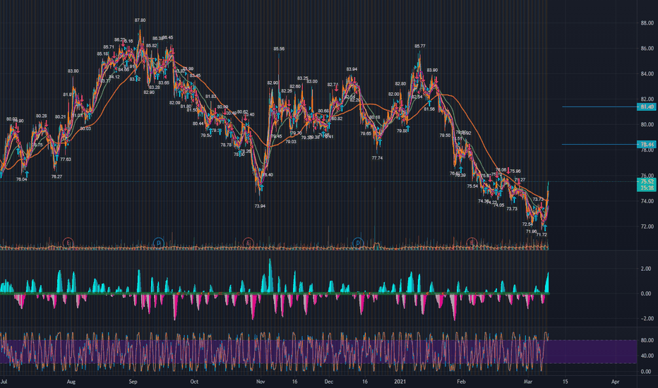
Task: Click the 86.00 price axis label
Action: (647, 49)
